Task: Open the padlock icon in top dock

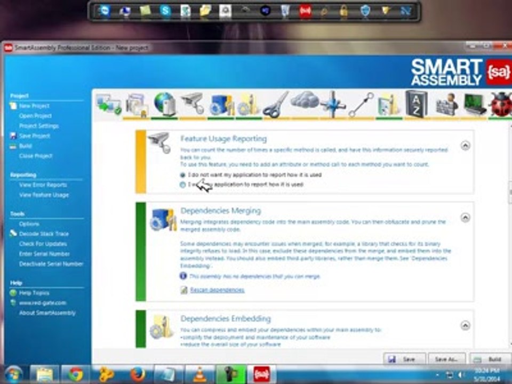Action: [343, 11]
